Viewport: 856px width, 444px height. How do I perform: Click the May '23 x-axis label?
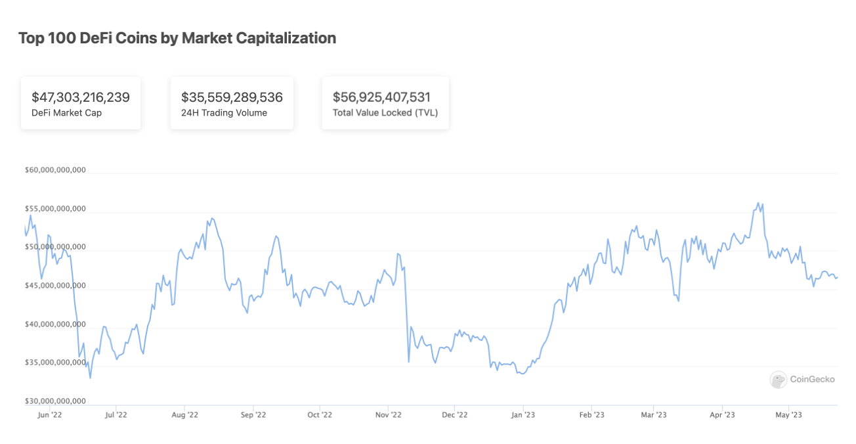(788, 414)
